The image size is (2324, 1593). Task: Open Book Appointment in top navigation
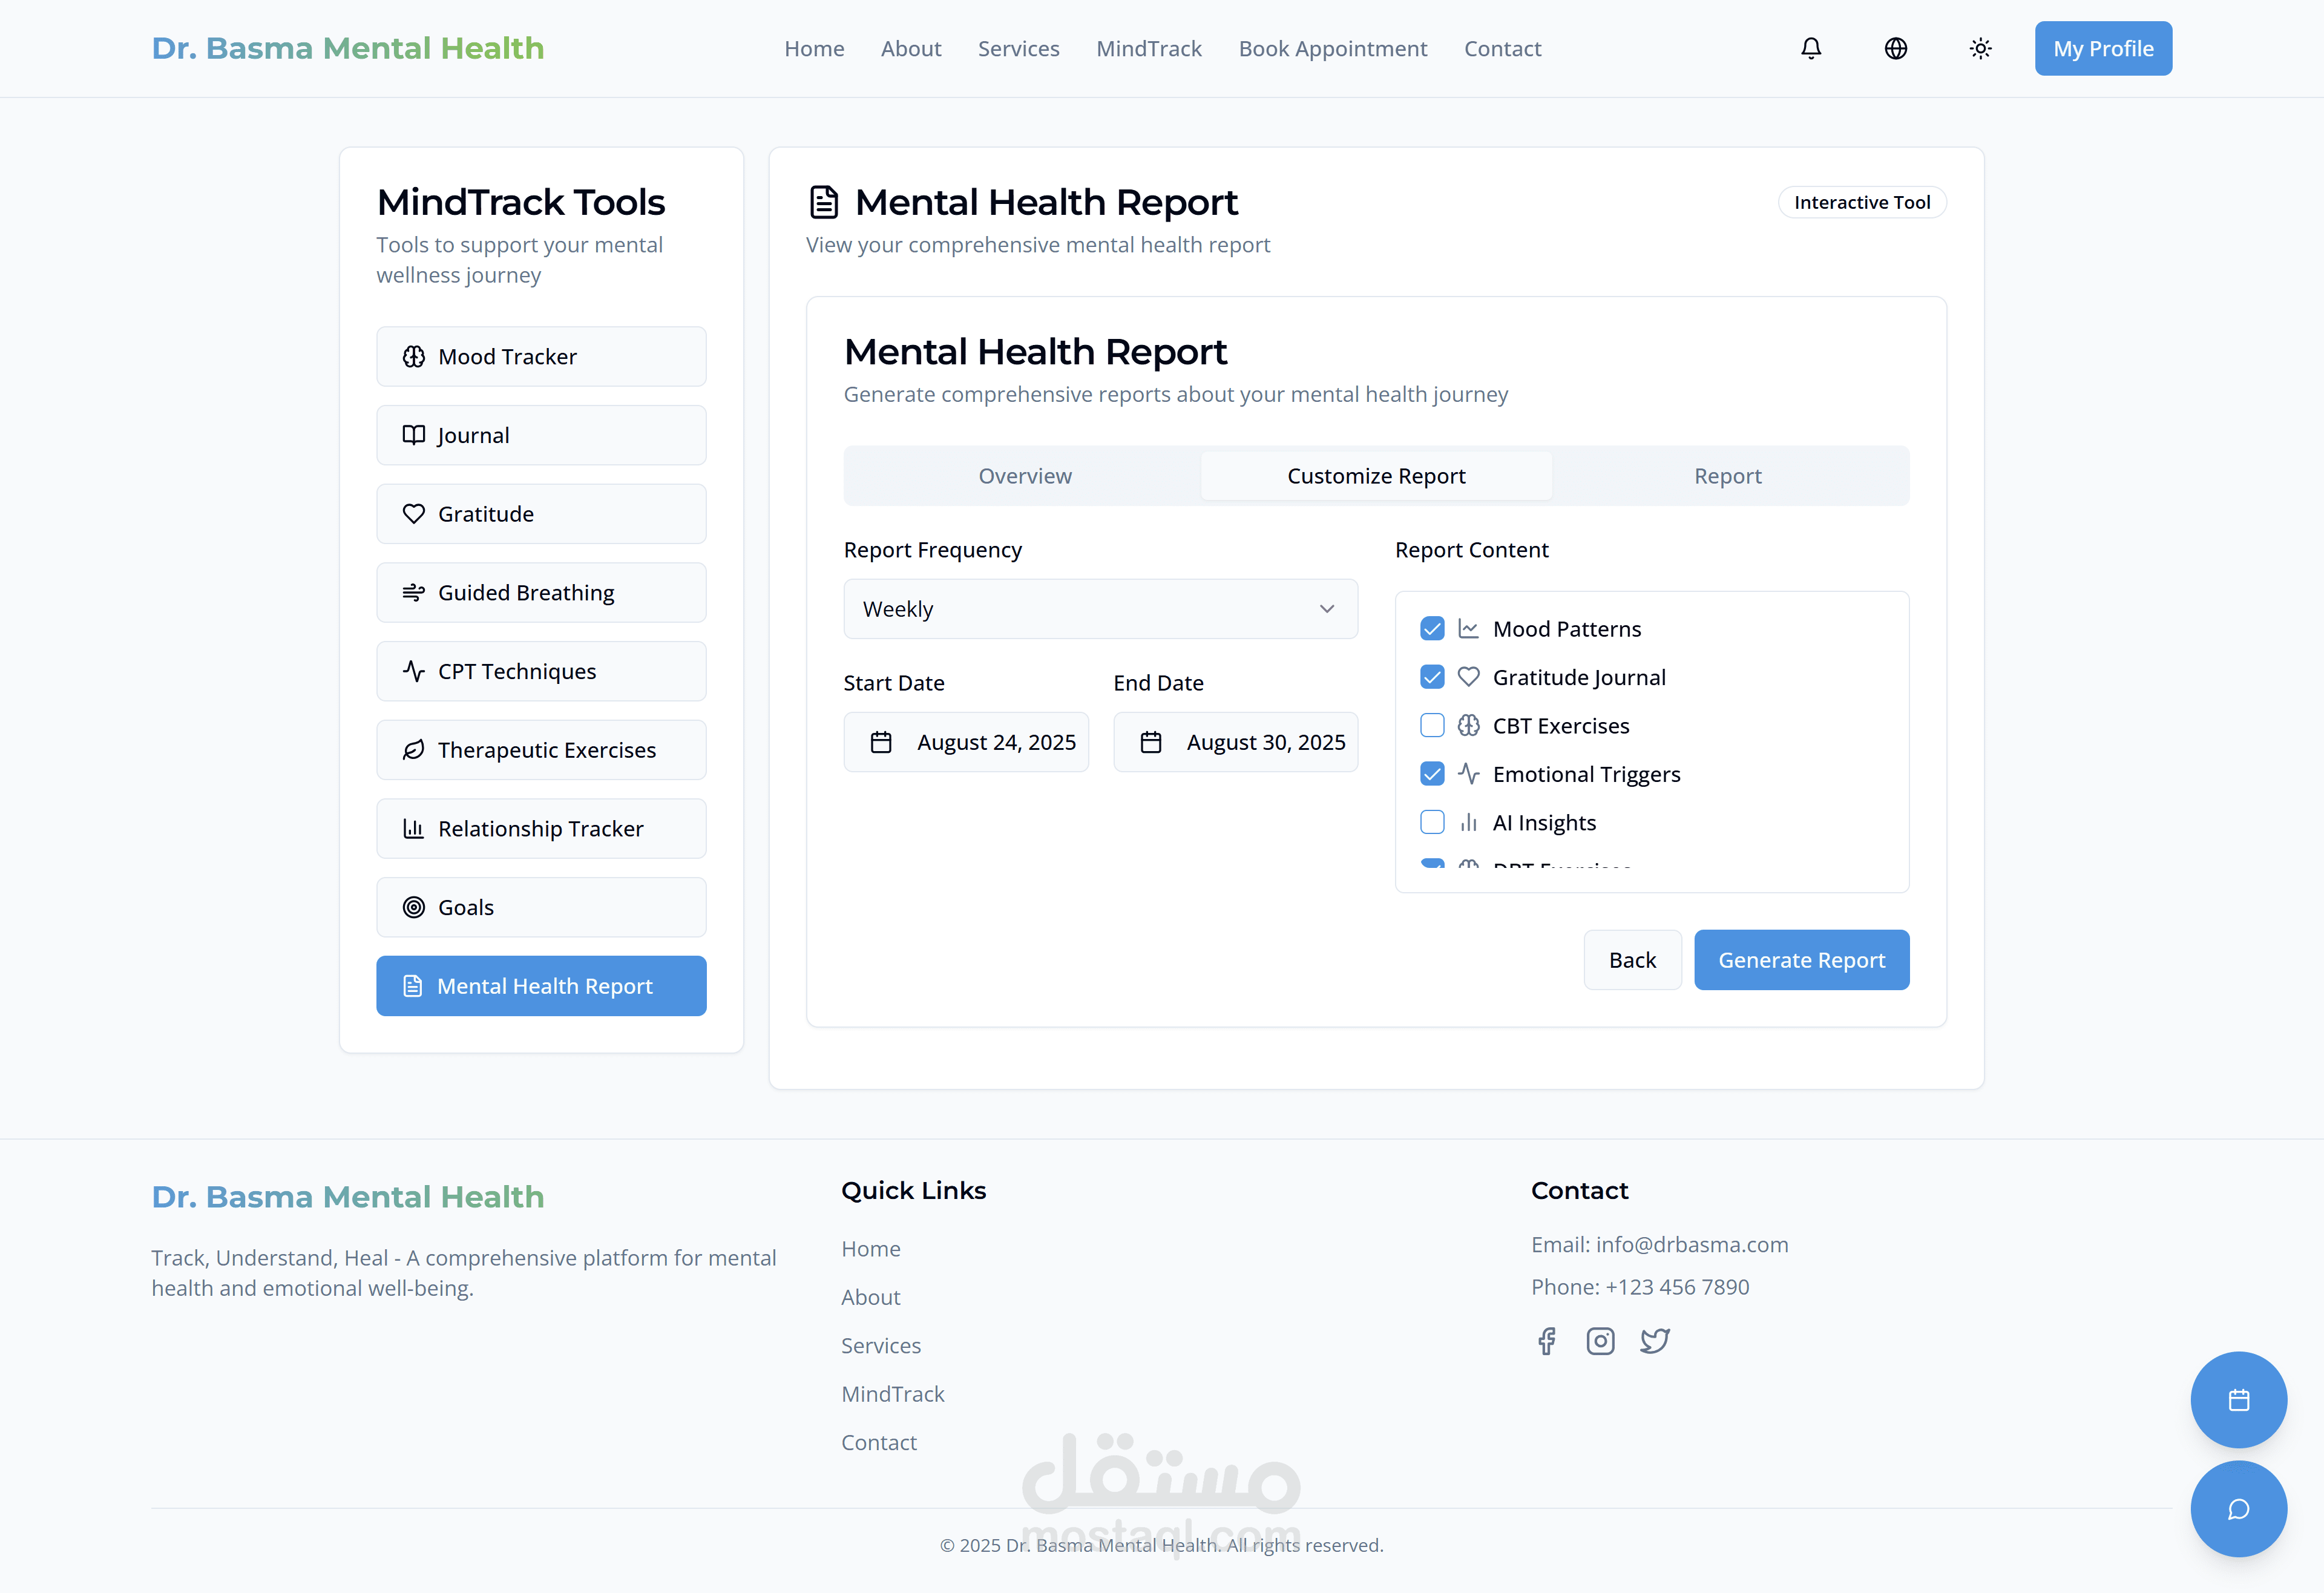[x=1332, y=48]
